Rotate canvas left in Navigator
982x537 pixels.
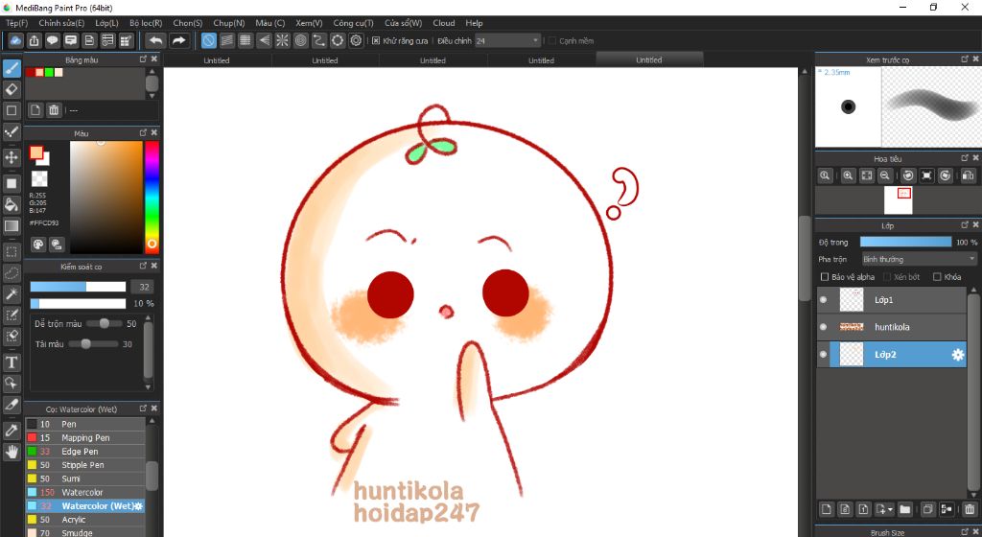point(908,175)
